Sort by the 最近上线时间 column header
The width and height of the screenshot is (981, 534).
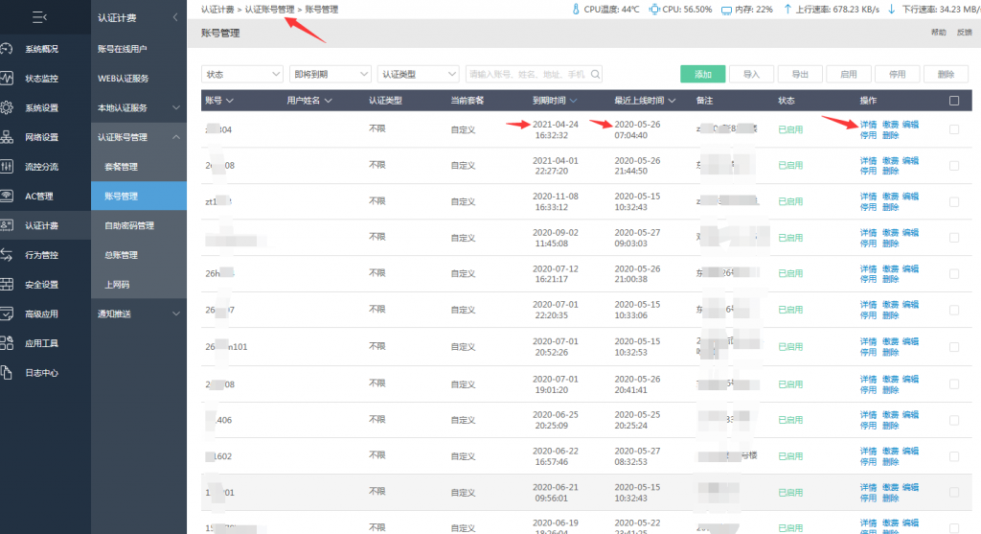(645, 100)
